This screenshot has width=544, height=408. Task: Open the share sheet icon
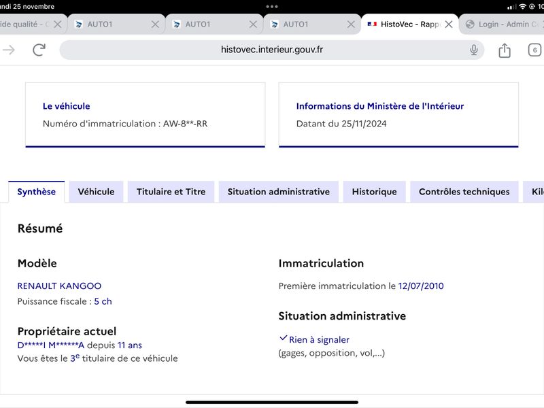coord(505,50)
